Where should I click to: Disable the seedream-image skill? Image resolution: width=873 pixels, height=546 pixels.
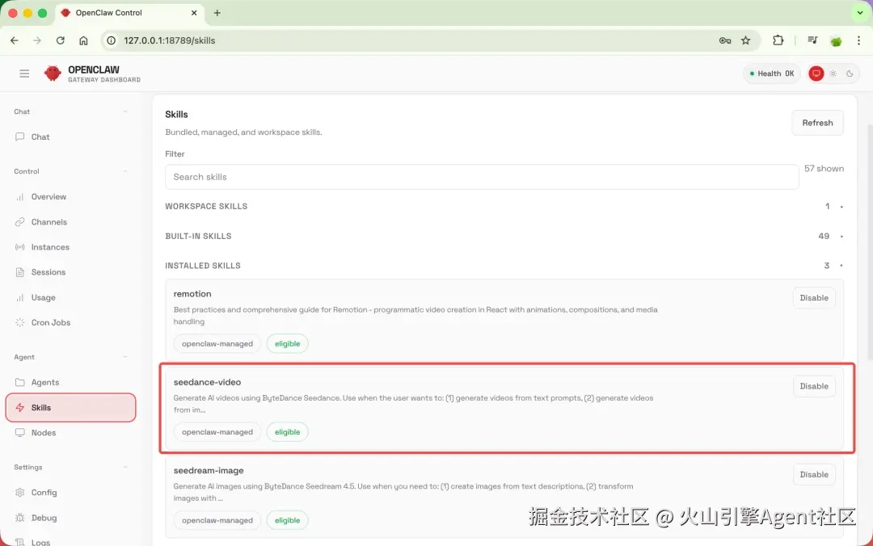pyautogui.click(x=814, y=475)
